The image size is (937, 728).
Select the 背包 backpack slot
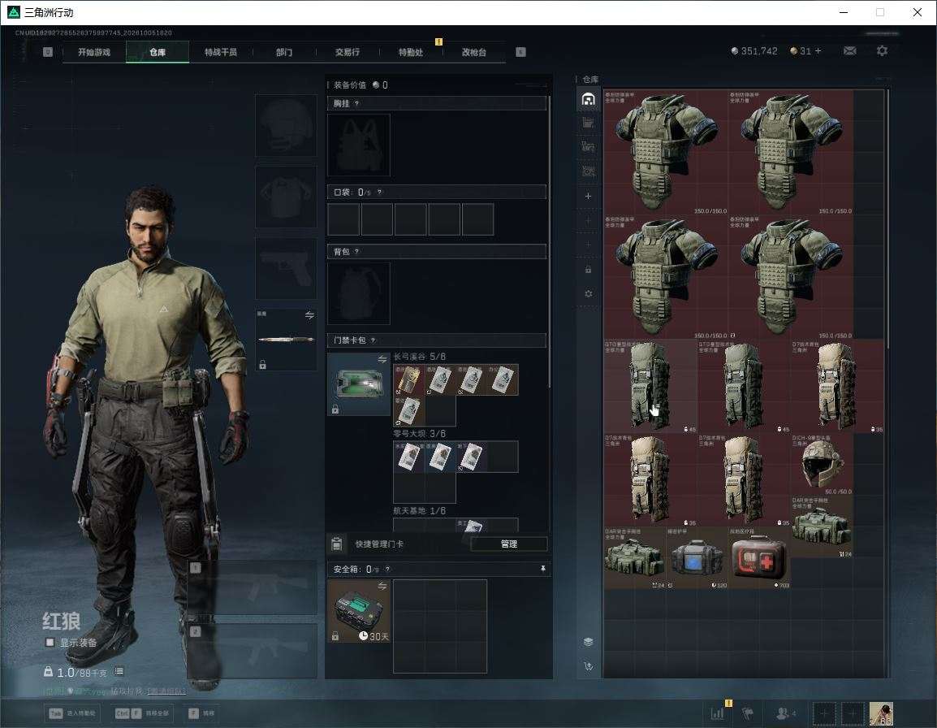(x=359, y=293)
